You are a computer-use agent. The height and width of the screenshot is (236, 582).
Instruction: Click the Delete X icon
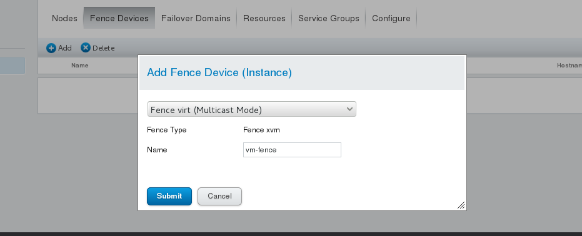[x=86, y=48]
